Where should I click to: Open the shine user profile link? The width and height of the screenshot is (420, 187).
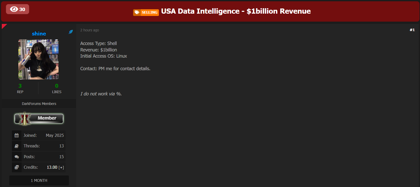(39, 34)
